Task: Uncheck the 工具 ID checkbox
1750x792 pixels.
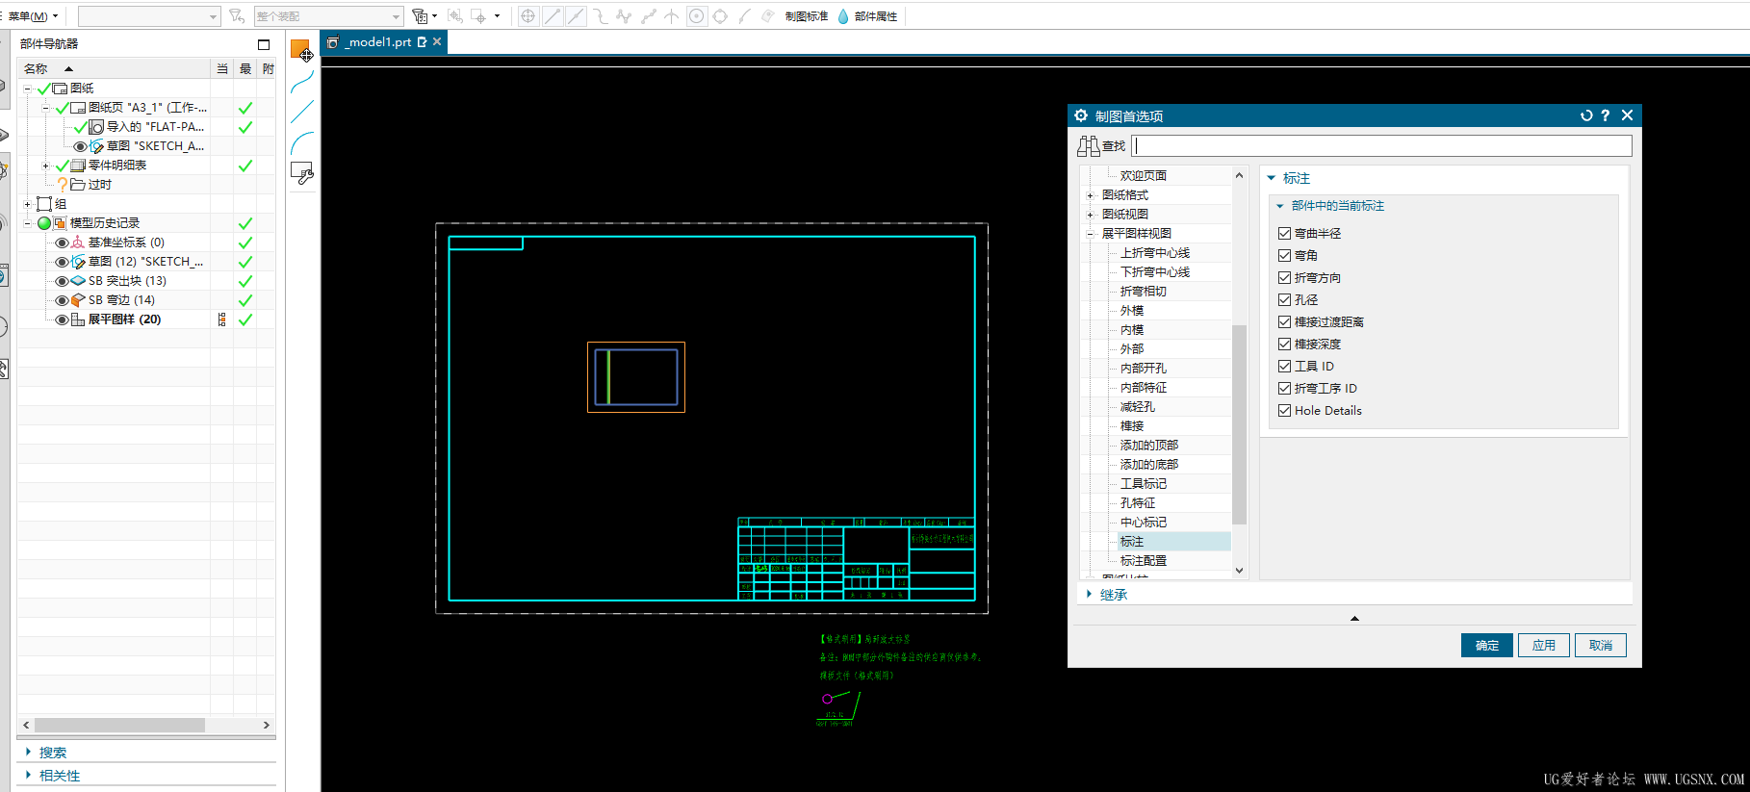Action: [1284, 367]
